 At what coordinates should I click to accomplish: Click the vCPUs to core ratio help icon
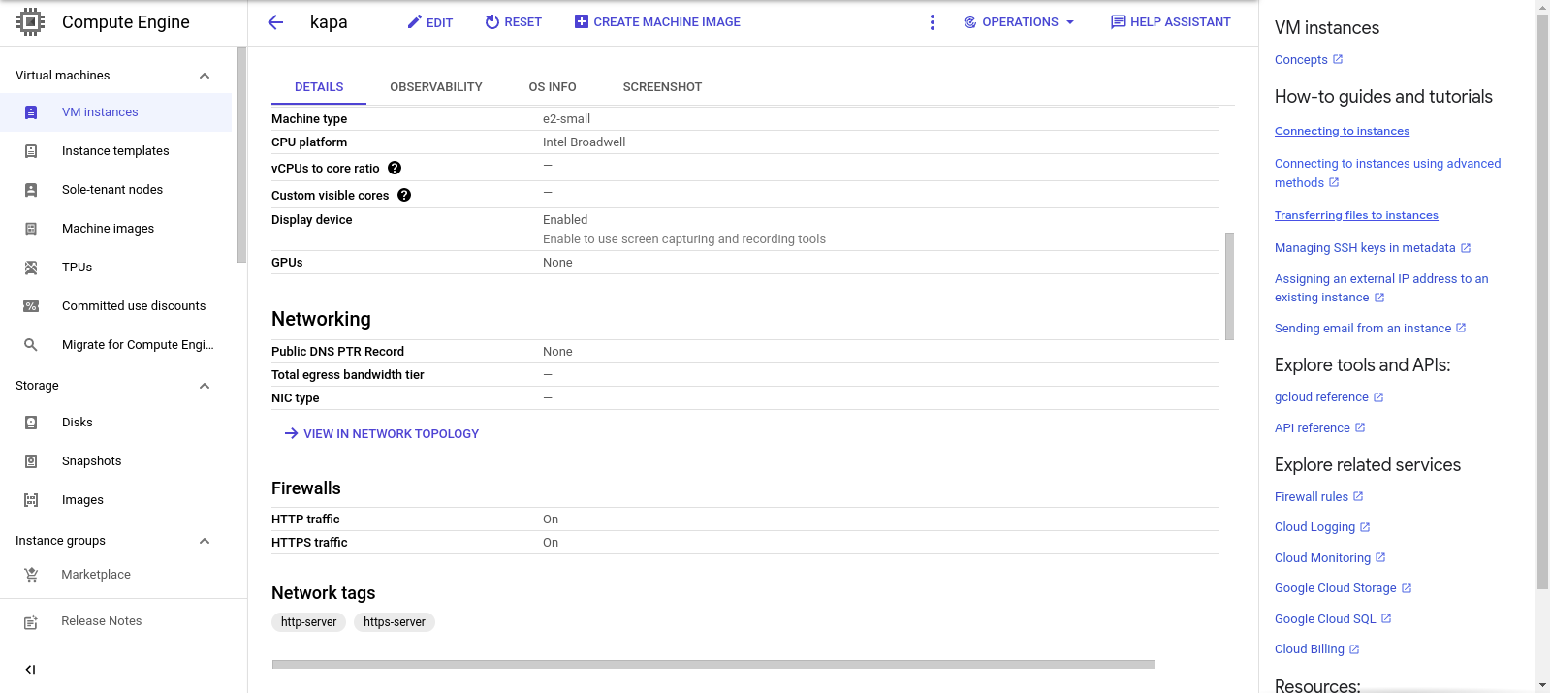tap(395, 168)
